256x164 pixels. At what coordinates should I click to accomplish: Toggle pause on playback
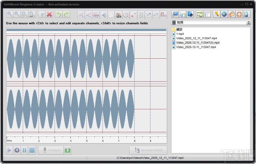click(24, 150)
